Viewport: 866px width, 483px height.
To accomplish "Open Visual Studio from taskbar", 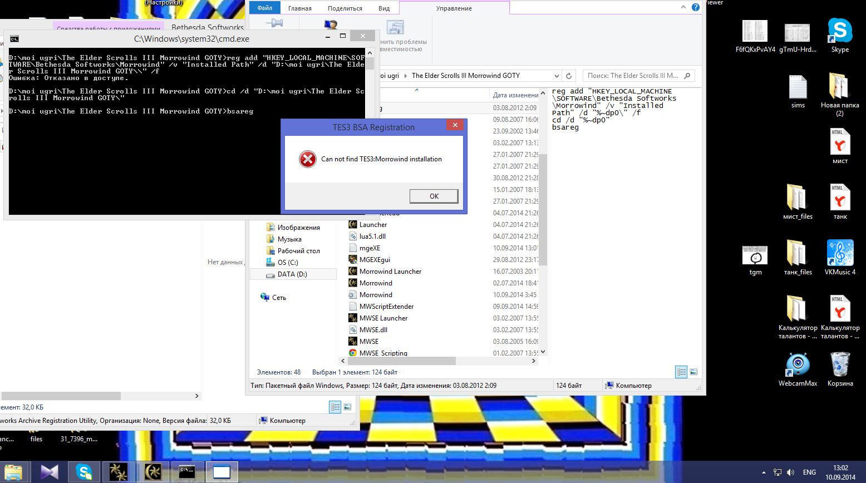I will pos(50,472).
